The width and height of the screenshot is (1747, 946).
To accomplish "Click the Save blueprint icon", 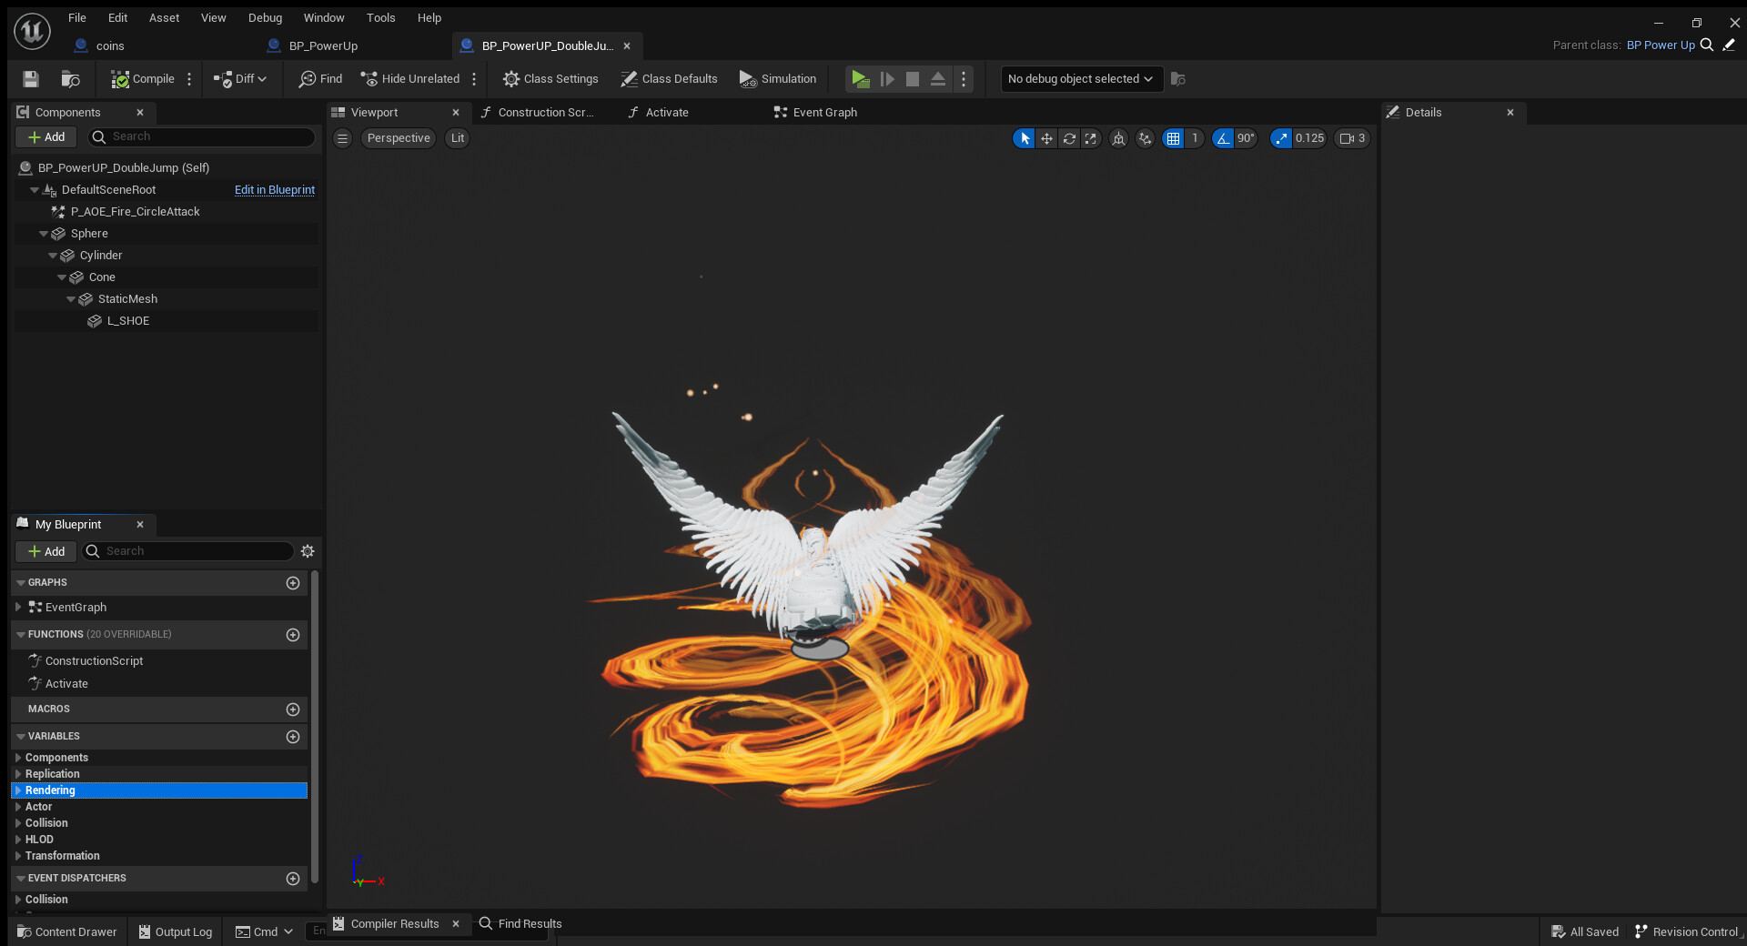I will (31, 79).
